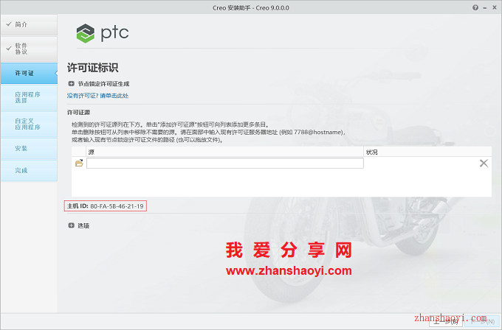Focus the license source input field

tap(224, 163)
